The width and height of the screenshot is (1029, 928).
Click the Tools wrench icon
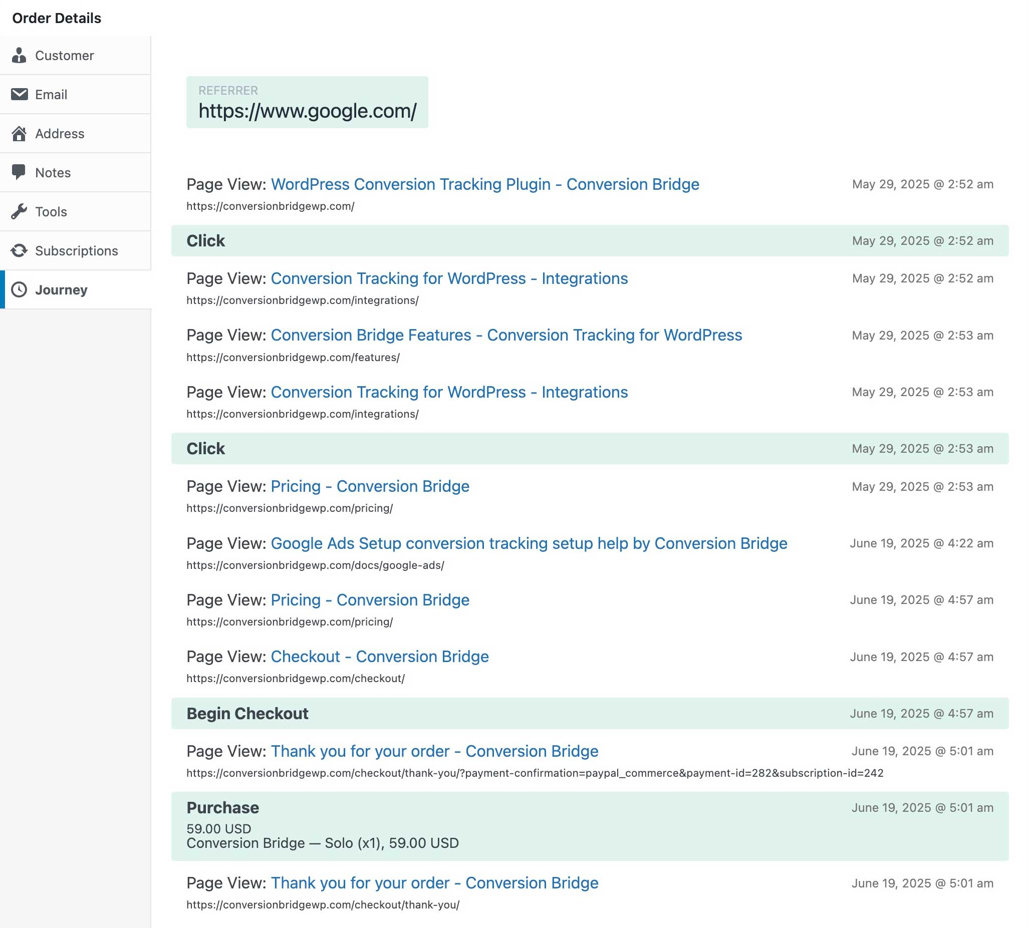pos(19,212)
